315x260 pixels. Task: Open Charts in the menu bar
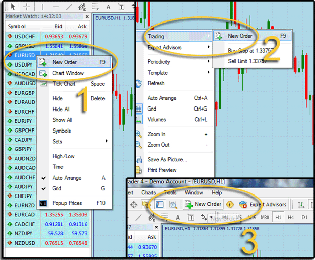[149, 193]
